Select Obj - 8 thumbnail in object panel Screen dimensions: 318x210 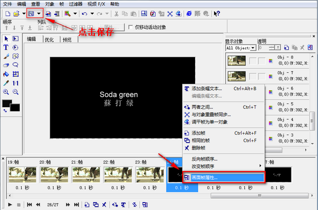pos(237,61)
